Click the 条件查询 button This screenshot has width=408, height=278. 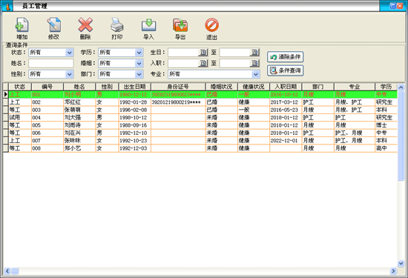[285, 70]
